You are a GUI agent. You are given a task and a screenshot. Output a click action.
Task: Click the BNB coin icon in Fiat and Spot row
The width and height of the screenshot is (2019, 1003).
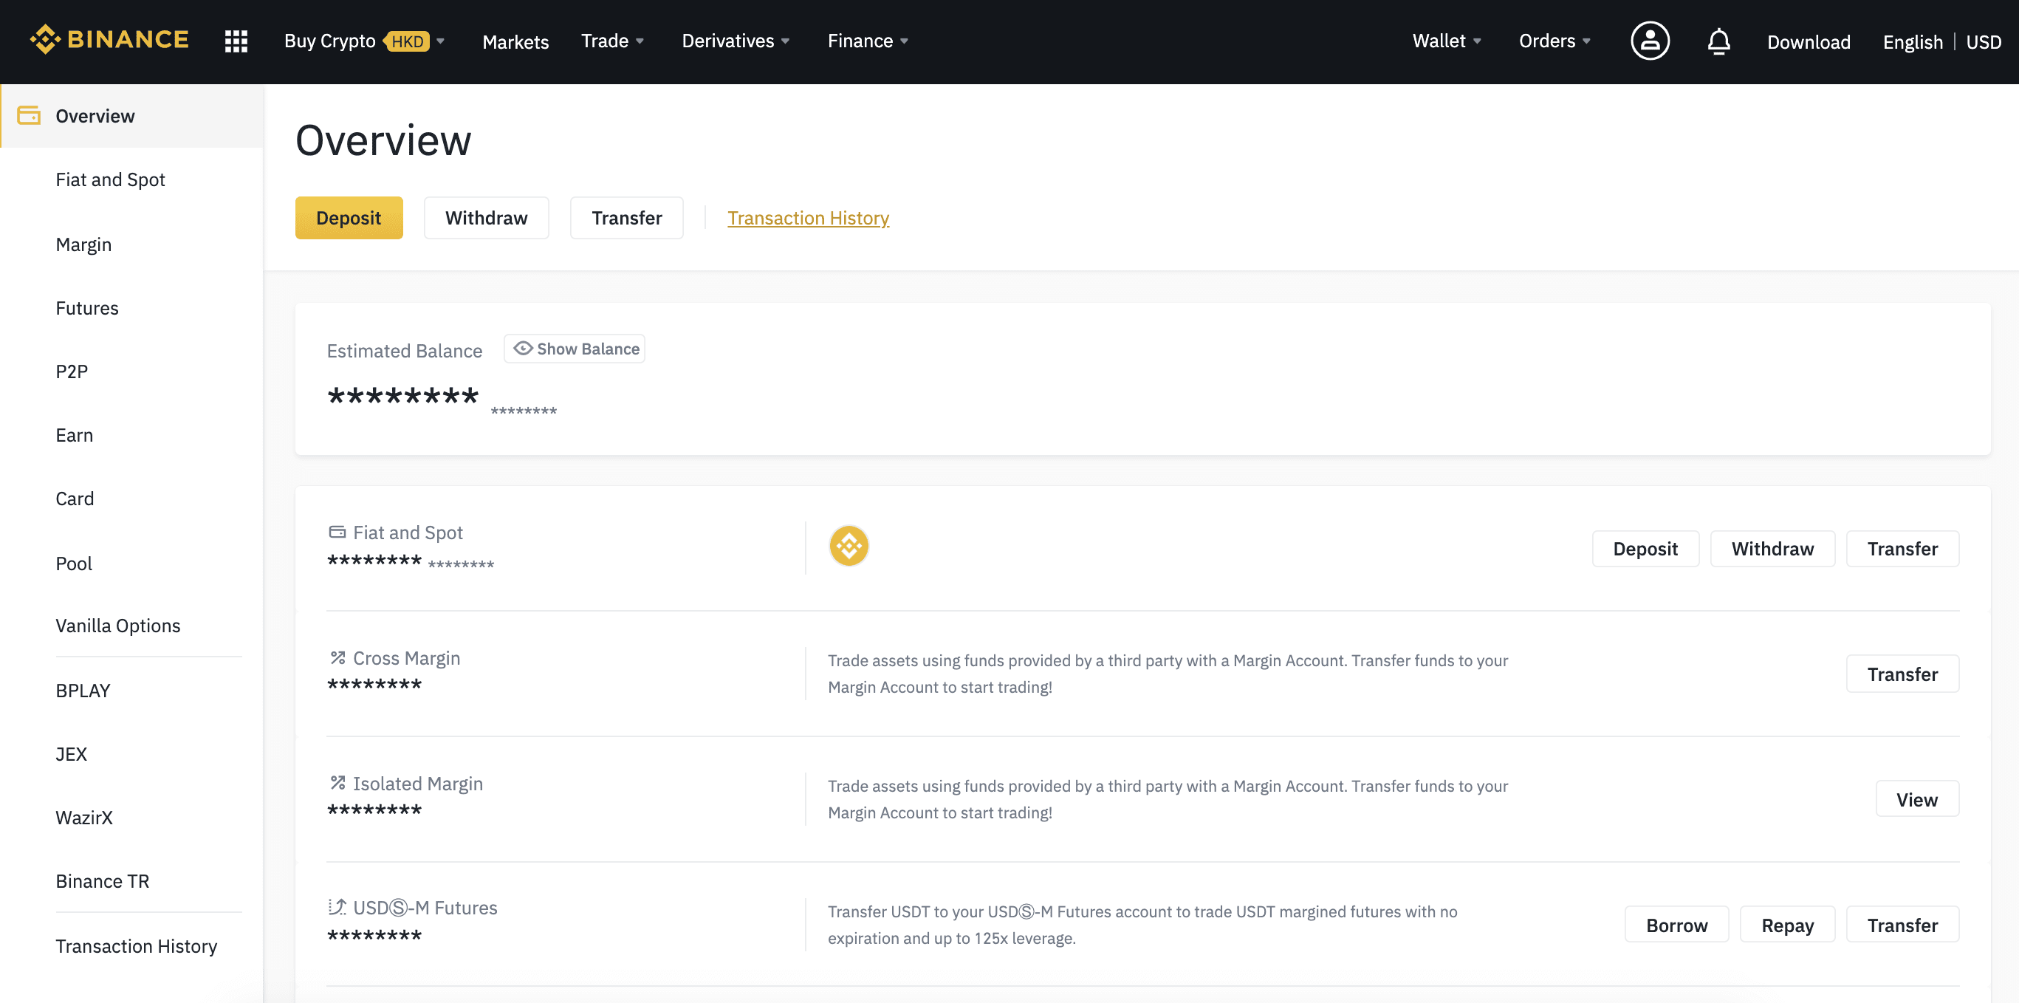[849, 546]
